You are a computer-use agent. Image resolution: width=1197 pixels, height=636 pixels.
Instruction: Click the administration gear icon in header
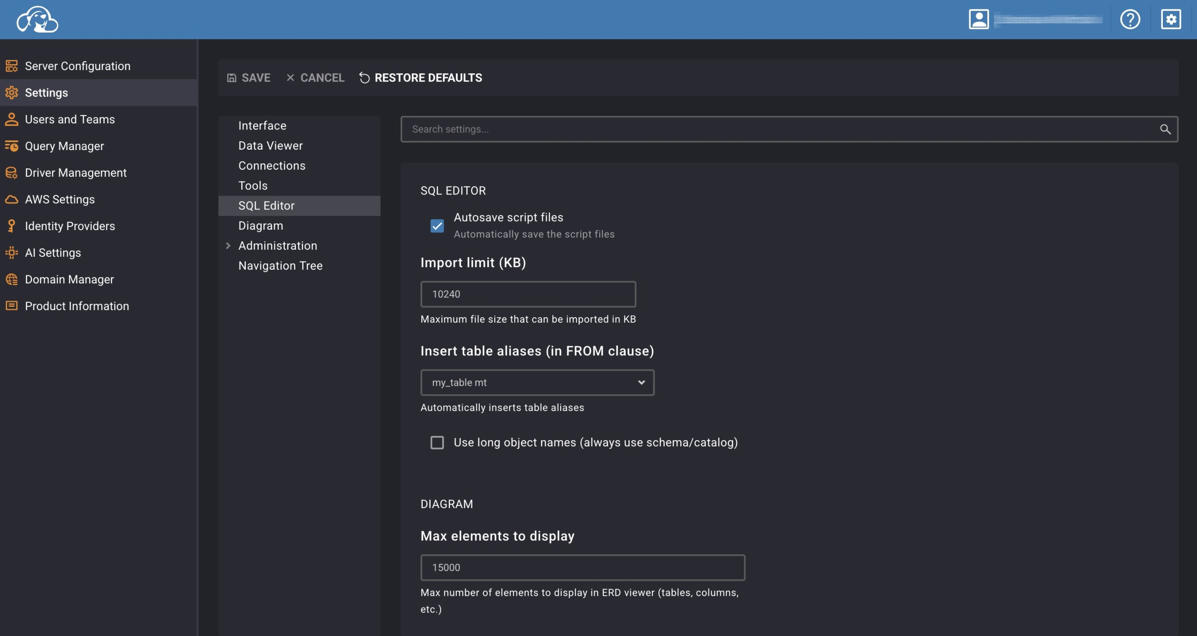[x=1171, y=20]
